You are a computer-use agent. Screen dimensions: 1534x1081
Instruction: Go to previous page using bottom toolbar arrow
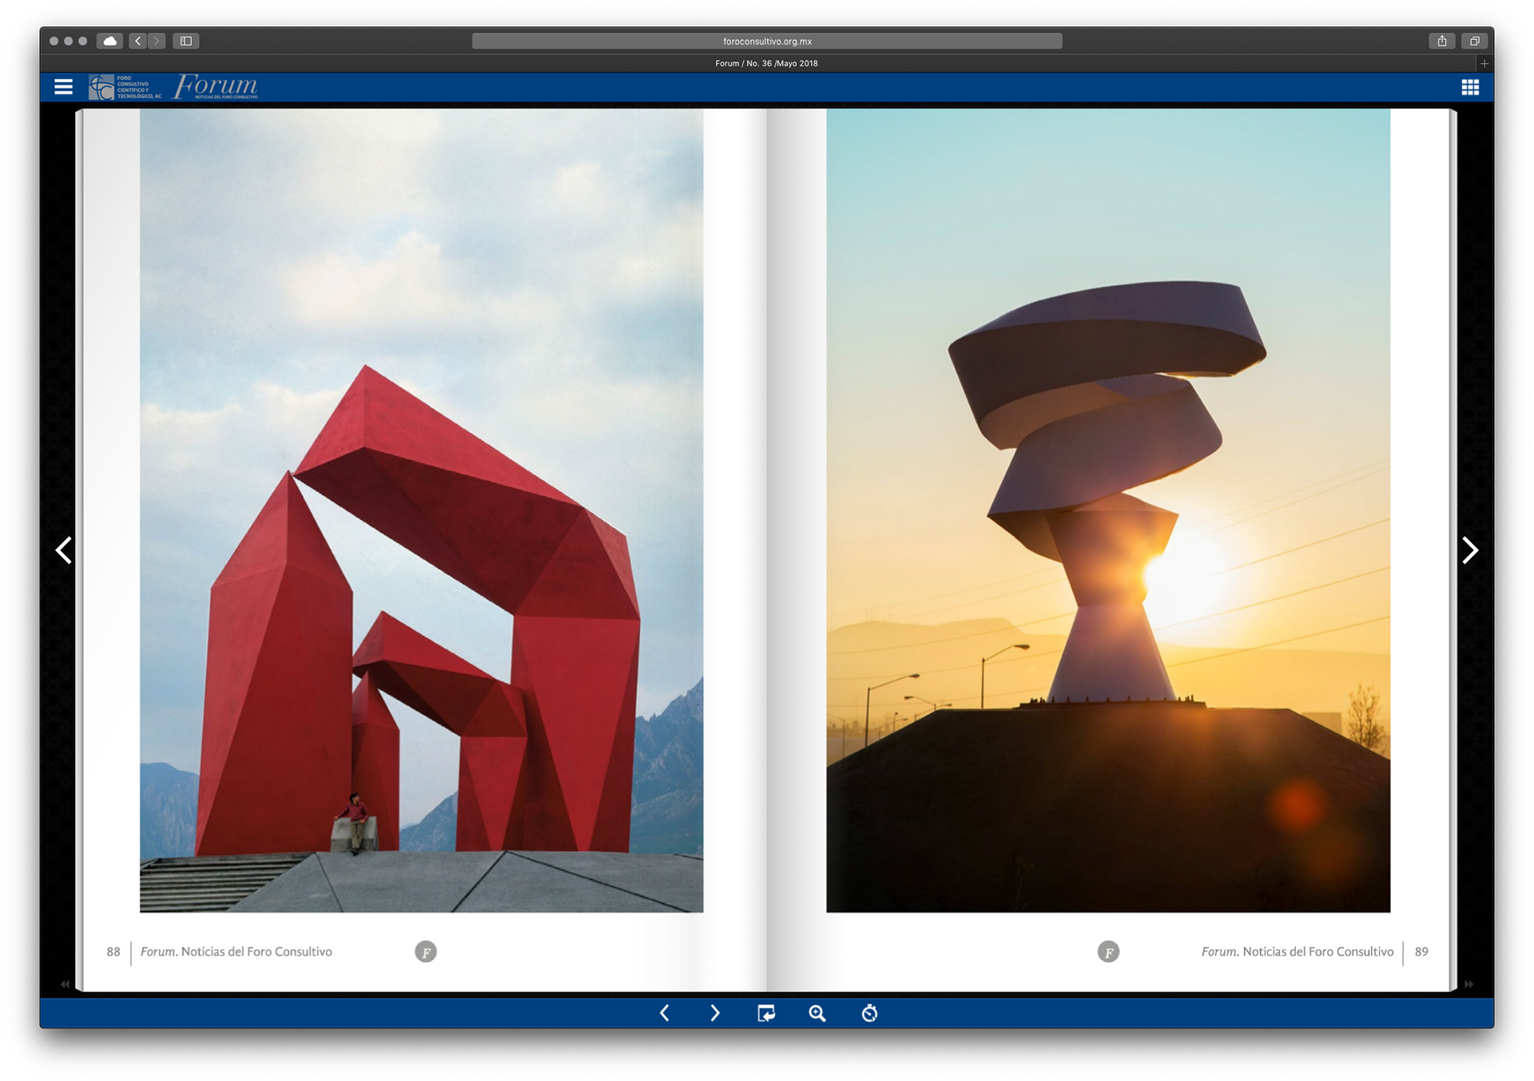[665, 1013]
